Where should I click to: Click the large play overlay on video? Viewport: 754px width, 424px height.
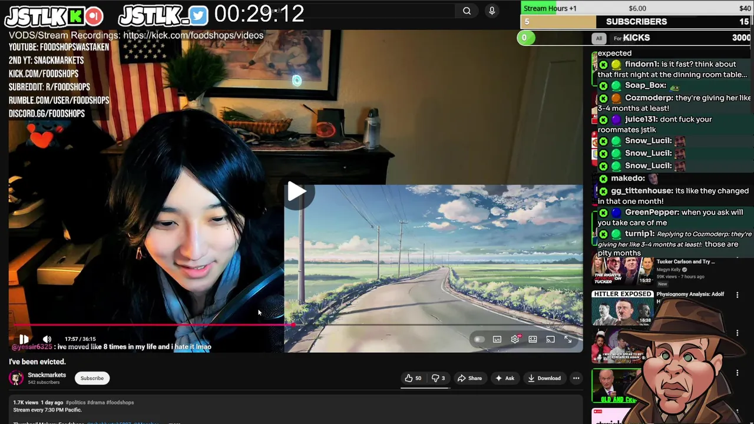tap(296, 191)
